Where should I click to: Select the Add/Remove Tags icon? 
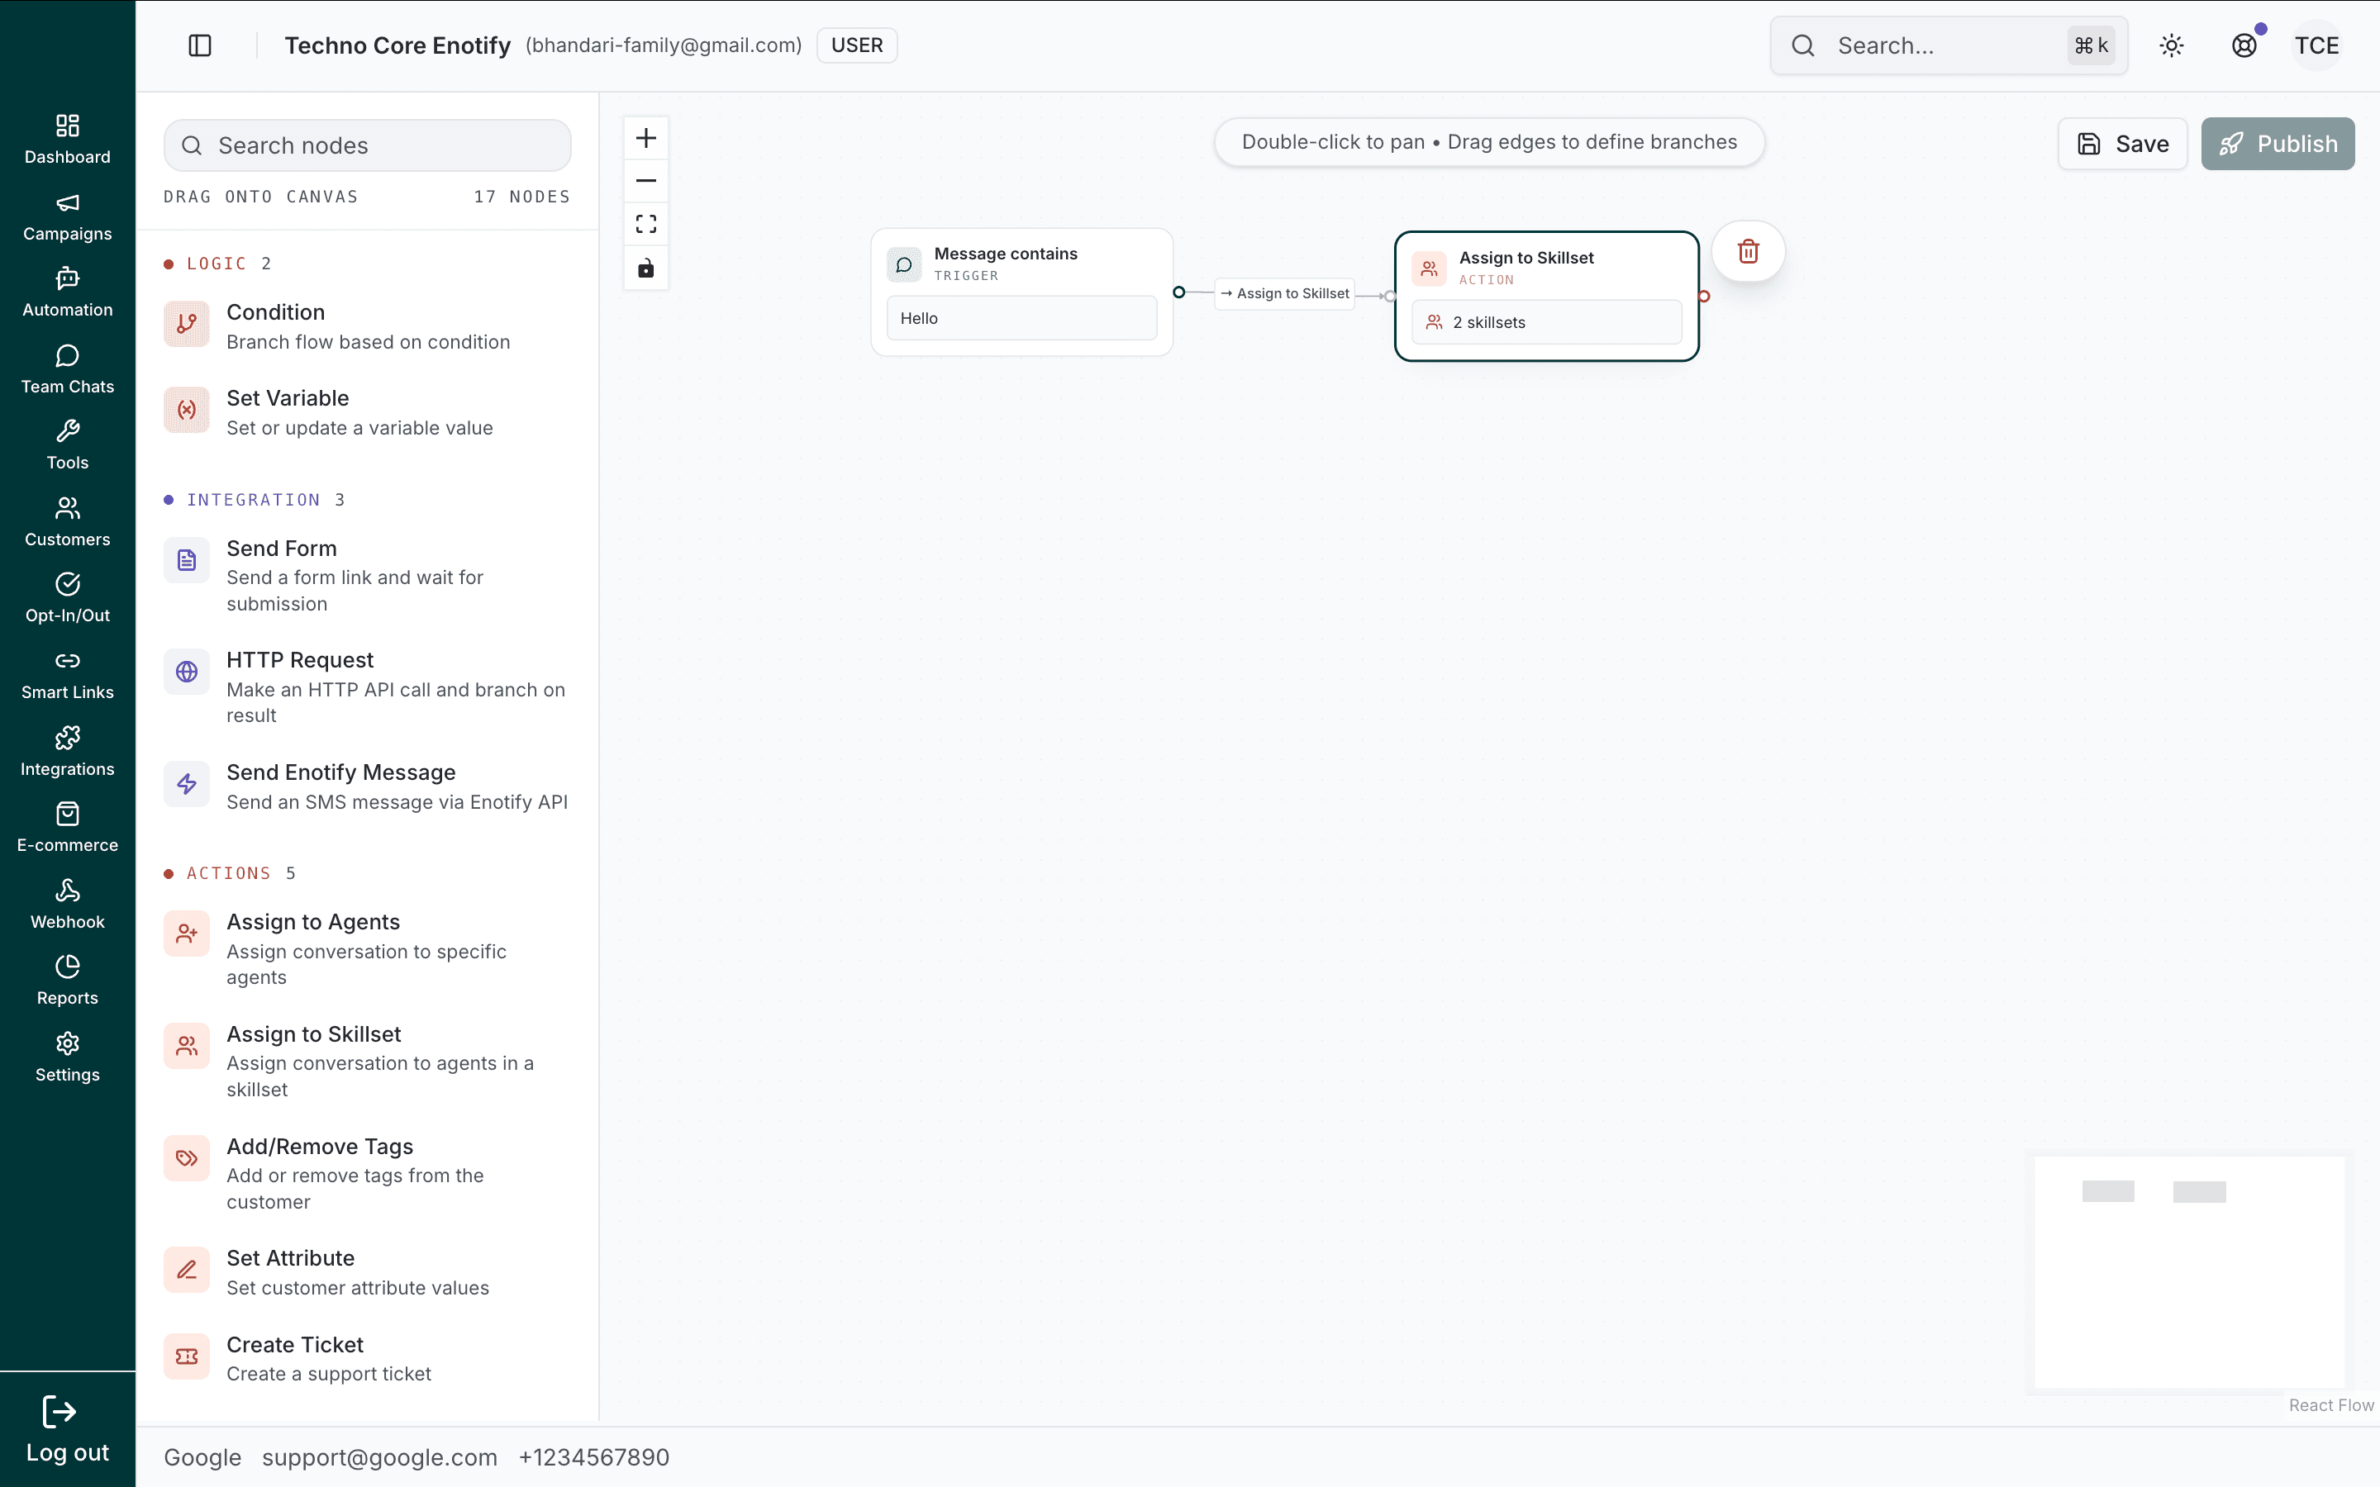click(x=187, y=1158)
